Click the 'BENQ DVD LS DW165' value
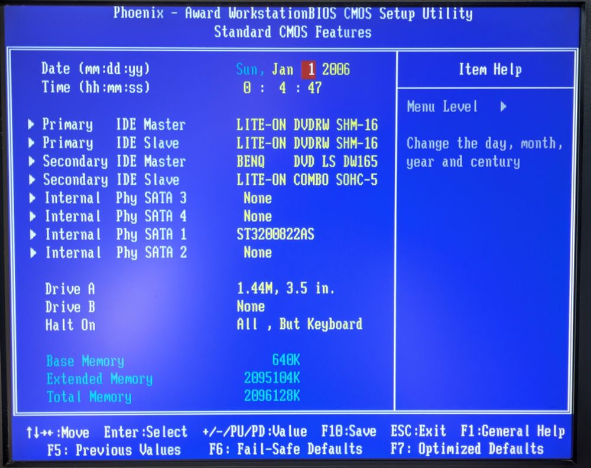 pos(307,162)
